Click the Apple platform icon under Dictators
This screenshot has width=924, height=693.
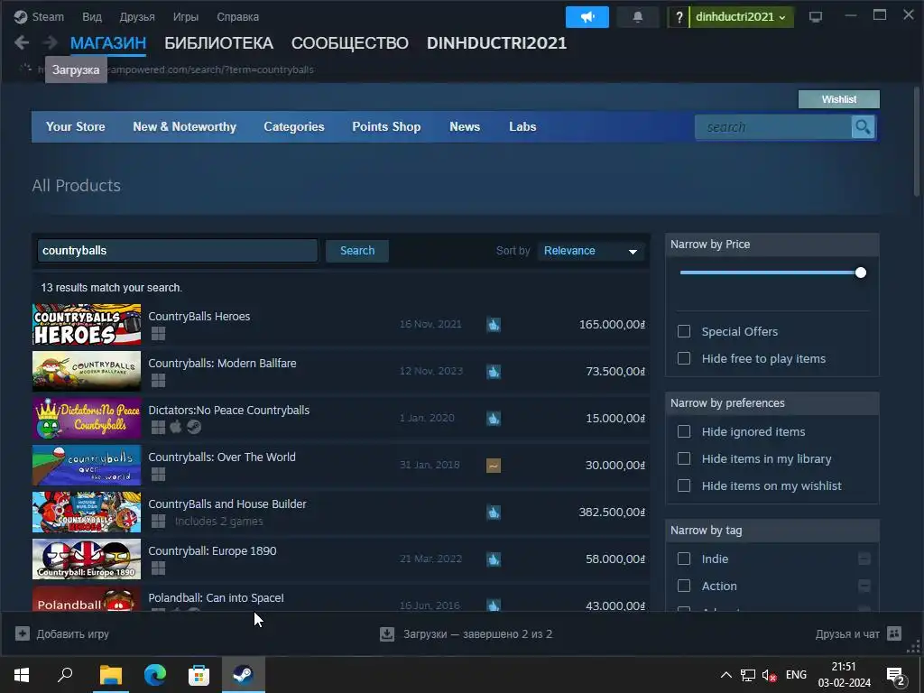176,427
